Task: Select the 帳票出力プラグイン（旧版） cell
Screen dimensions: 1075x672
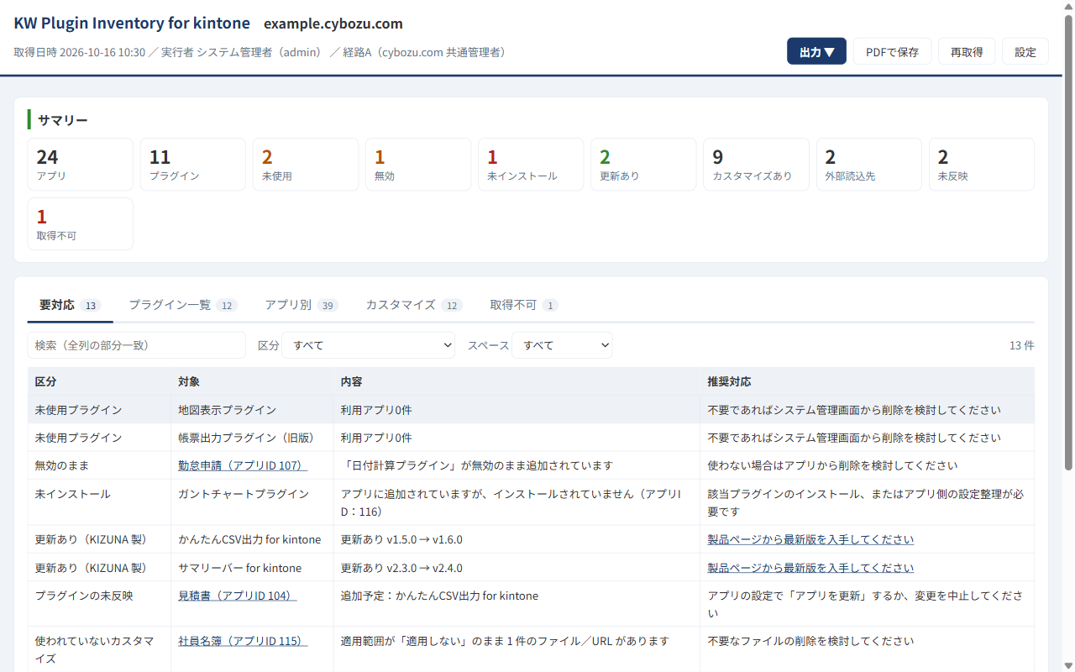Action: (252, 438)
